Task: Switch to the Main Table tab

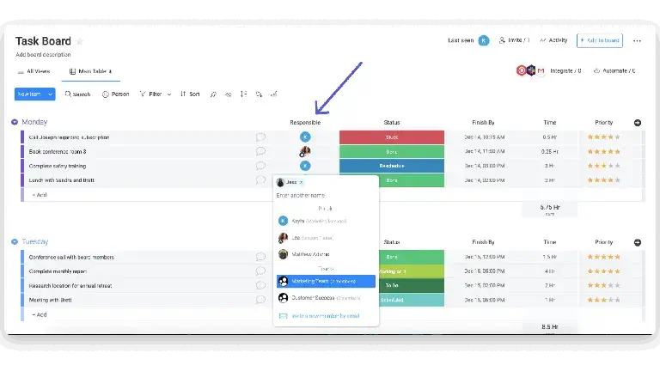Action: pos(91,71)
